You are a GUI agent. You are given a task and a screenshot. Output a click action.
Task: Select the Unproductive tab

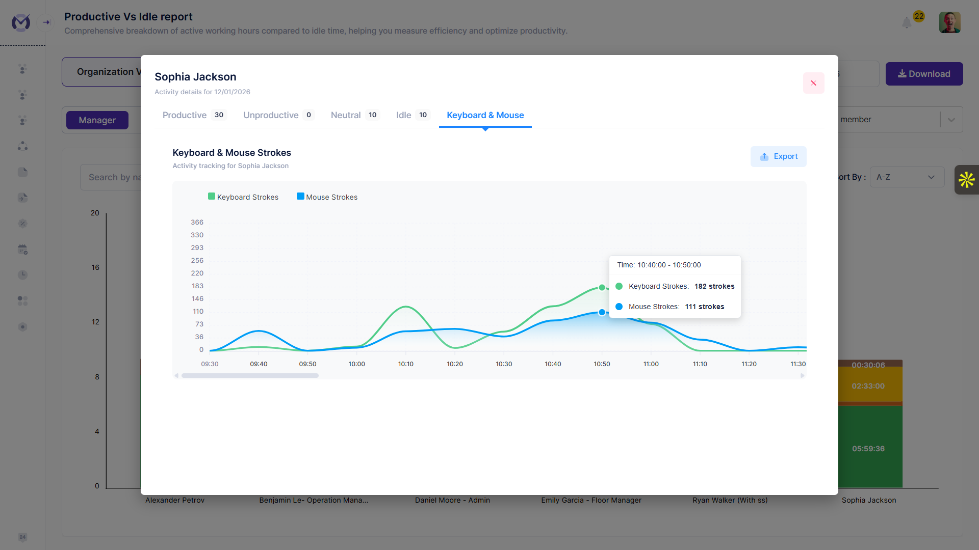271,115
